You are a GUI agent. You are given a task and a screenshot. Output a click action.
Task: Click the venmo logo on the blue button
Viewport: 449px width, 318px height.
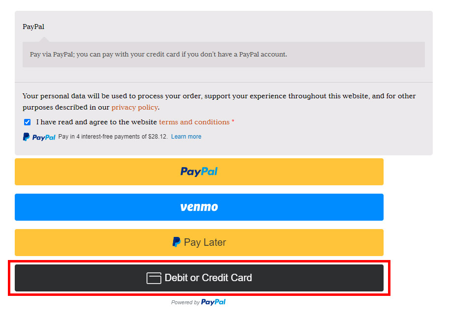(199, 207)
